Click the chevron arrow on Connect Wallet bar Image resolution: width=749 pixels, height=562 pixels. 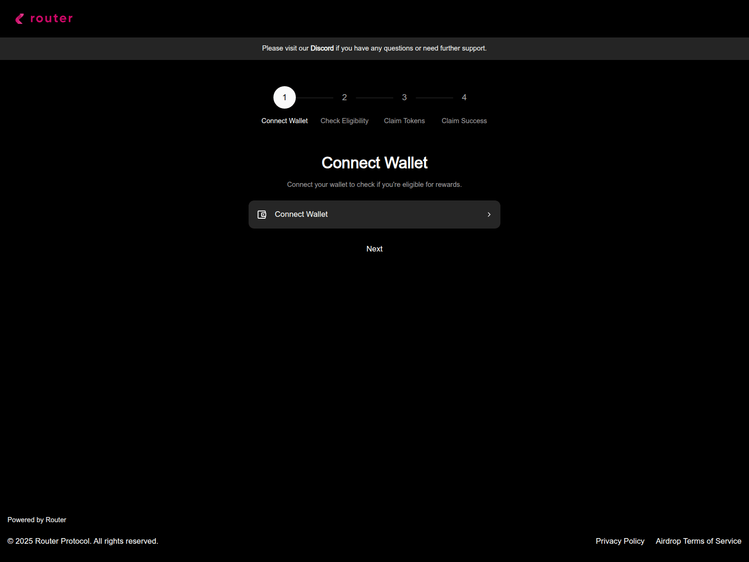[489, 214]
